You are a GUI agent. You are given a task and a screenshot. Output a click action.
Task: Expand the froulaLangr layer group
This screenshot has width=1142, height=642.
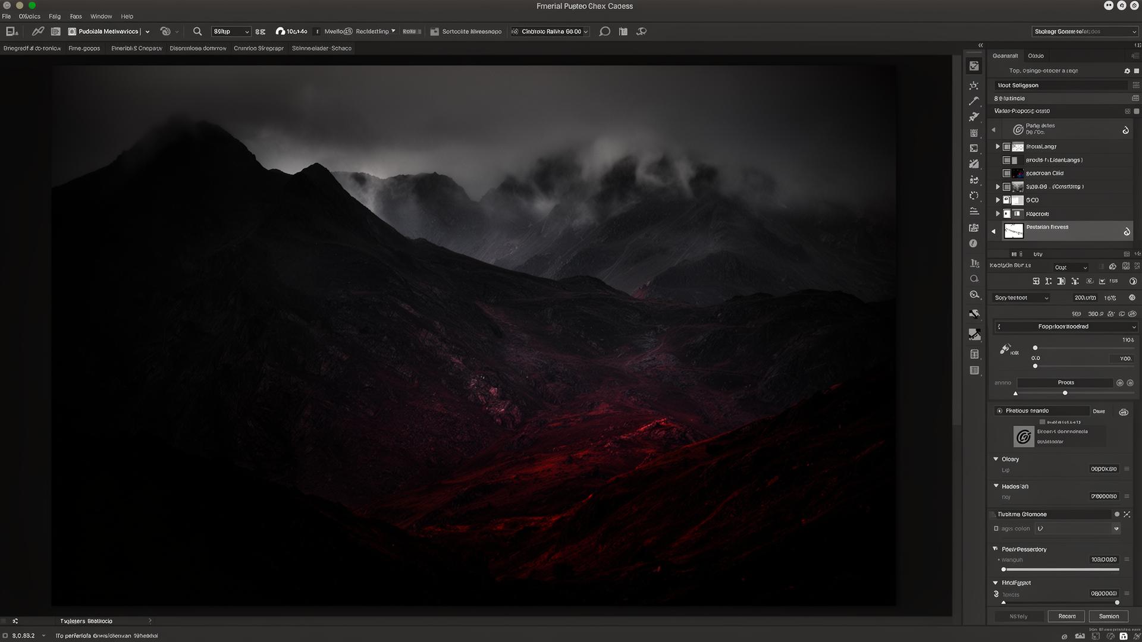997,146
